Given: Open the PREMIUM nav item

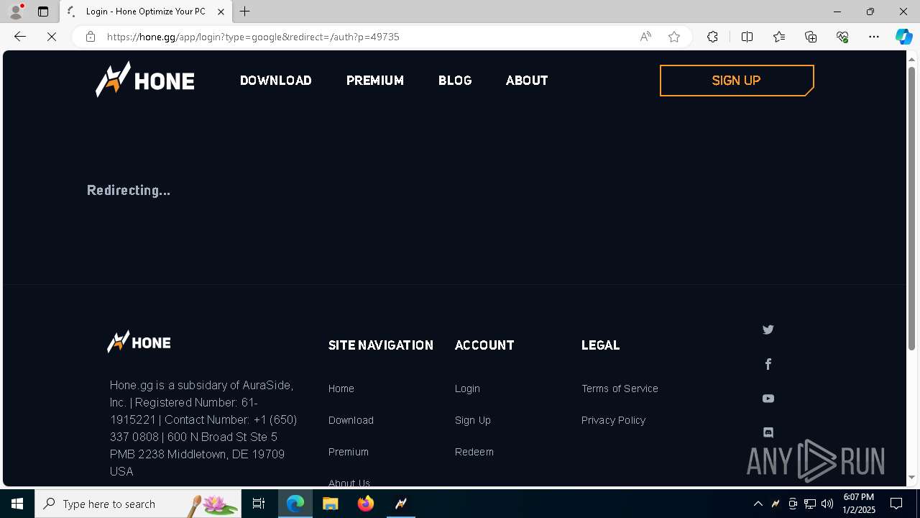Looking at the screenshot, I should 375,81.
